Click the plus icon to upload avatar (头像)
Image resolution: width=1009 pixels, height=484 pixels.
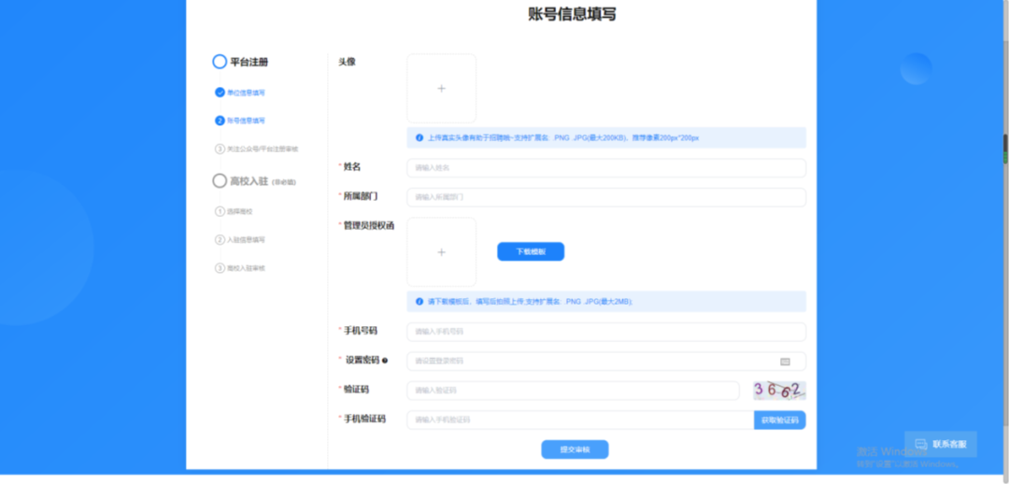tap(442, 89)
